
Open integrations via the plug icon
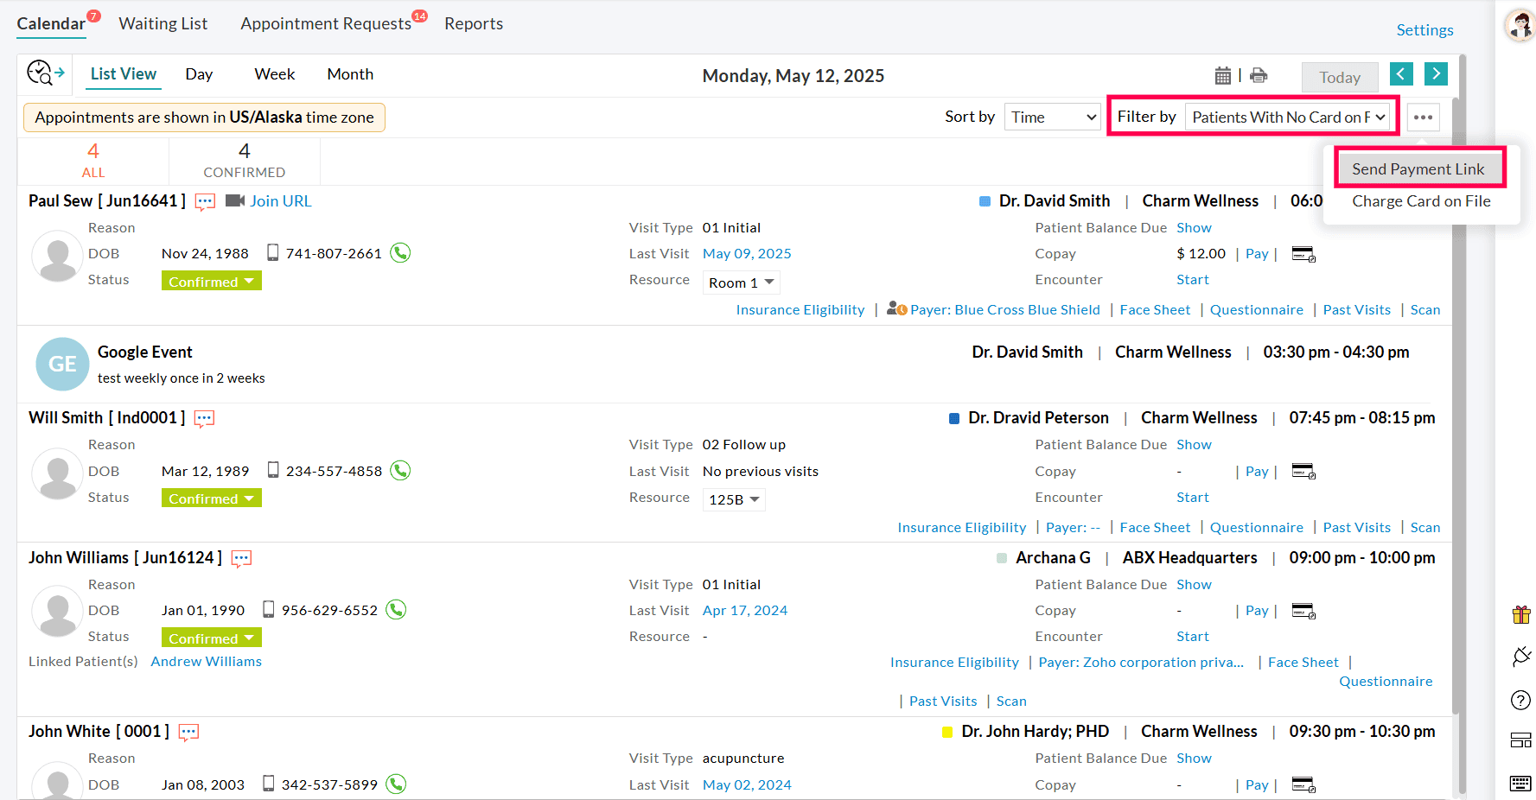click(1521, 657)
